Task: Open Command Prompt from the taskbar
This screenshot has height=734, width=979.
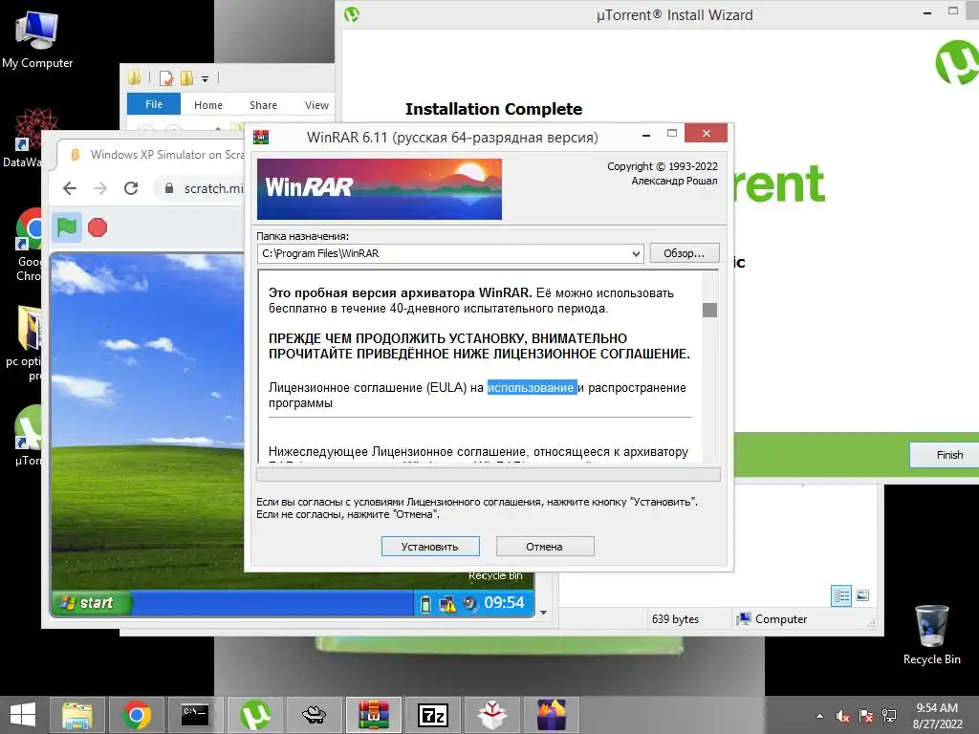Action: (x=195, y=715)
